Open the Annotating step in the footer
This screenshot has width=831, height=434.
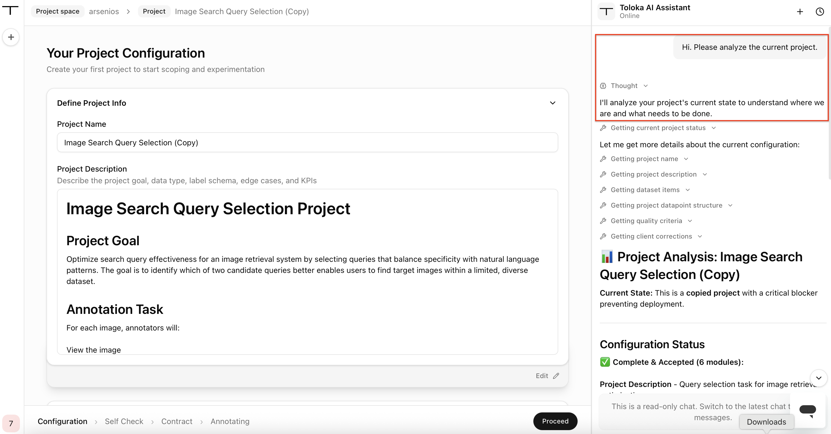pyautogui.click(x=230, y=421)
